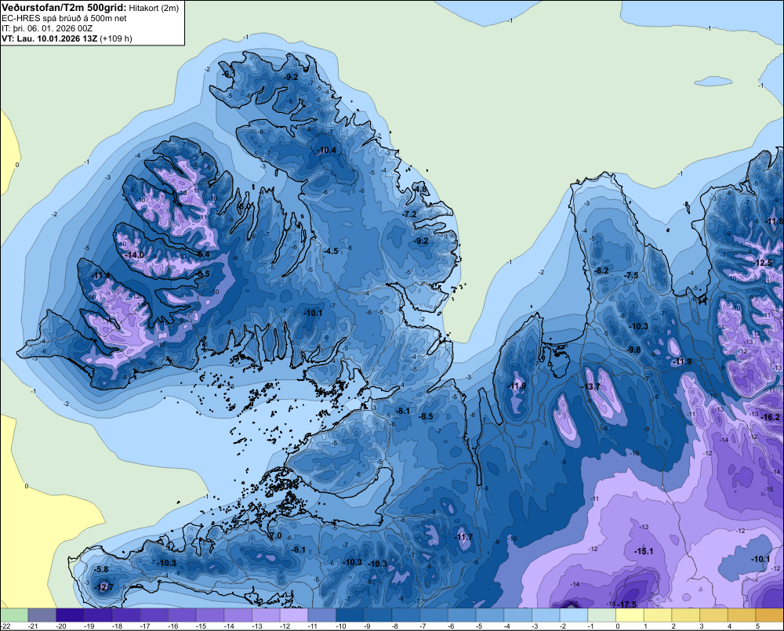
Task: Click the legend swatch above the -22 label
Action: [14, 615]
